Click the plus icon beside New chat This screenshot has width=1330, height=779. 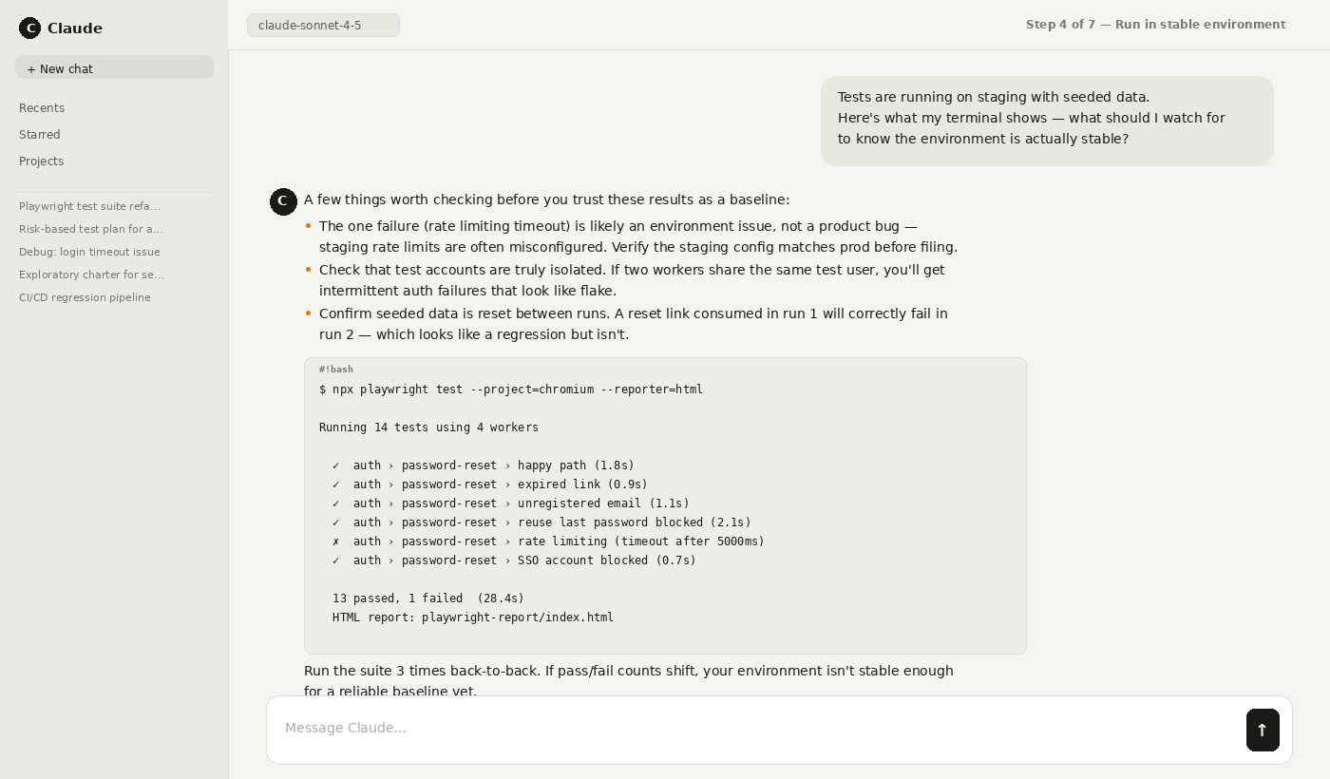[32, 68]
